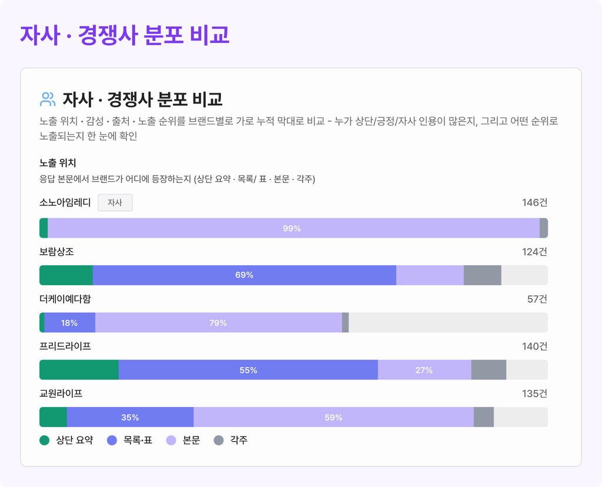
Task: Click the 프리드라이프 brand name
Action: 65,346
